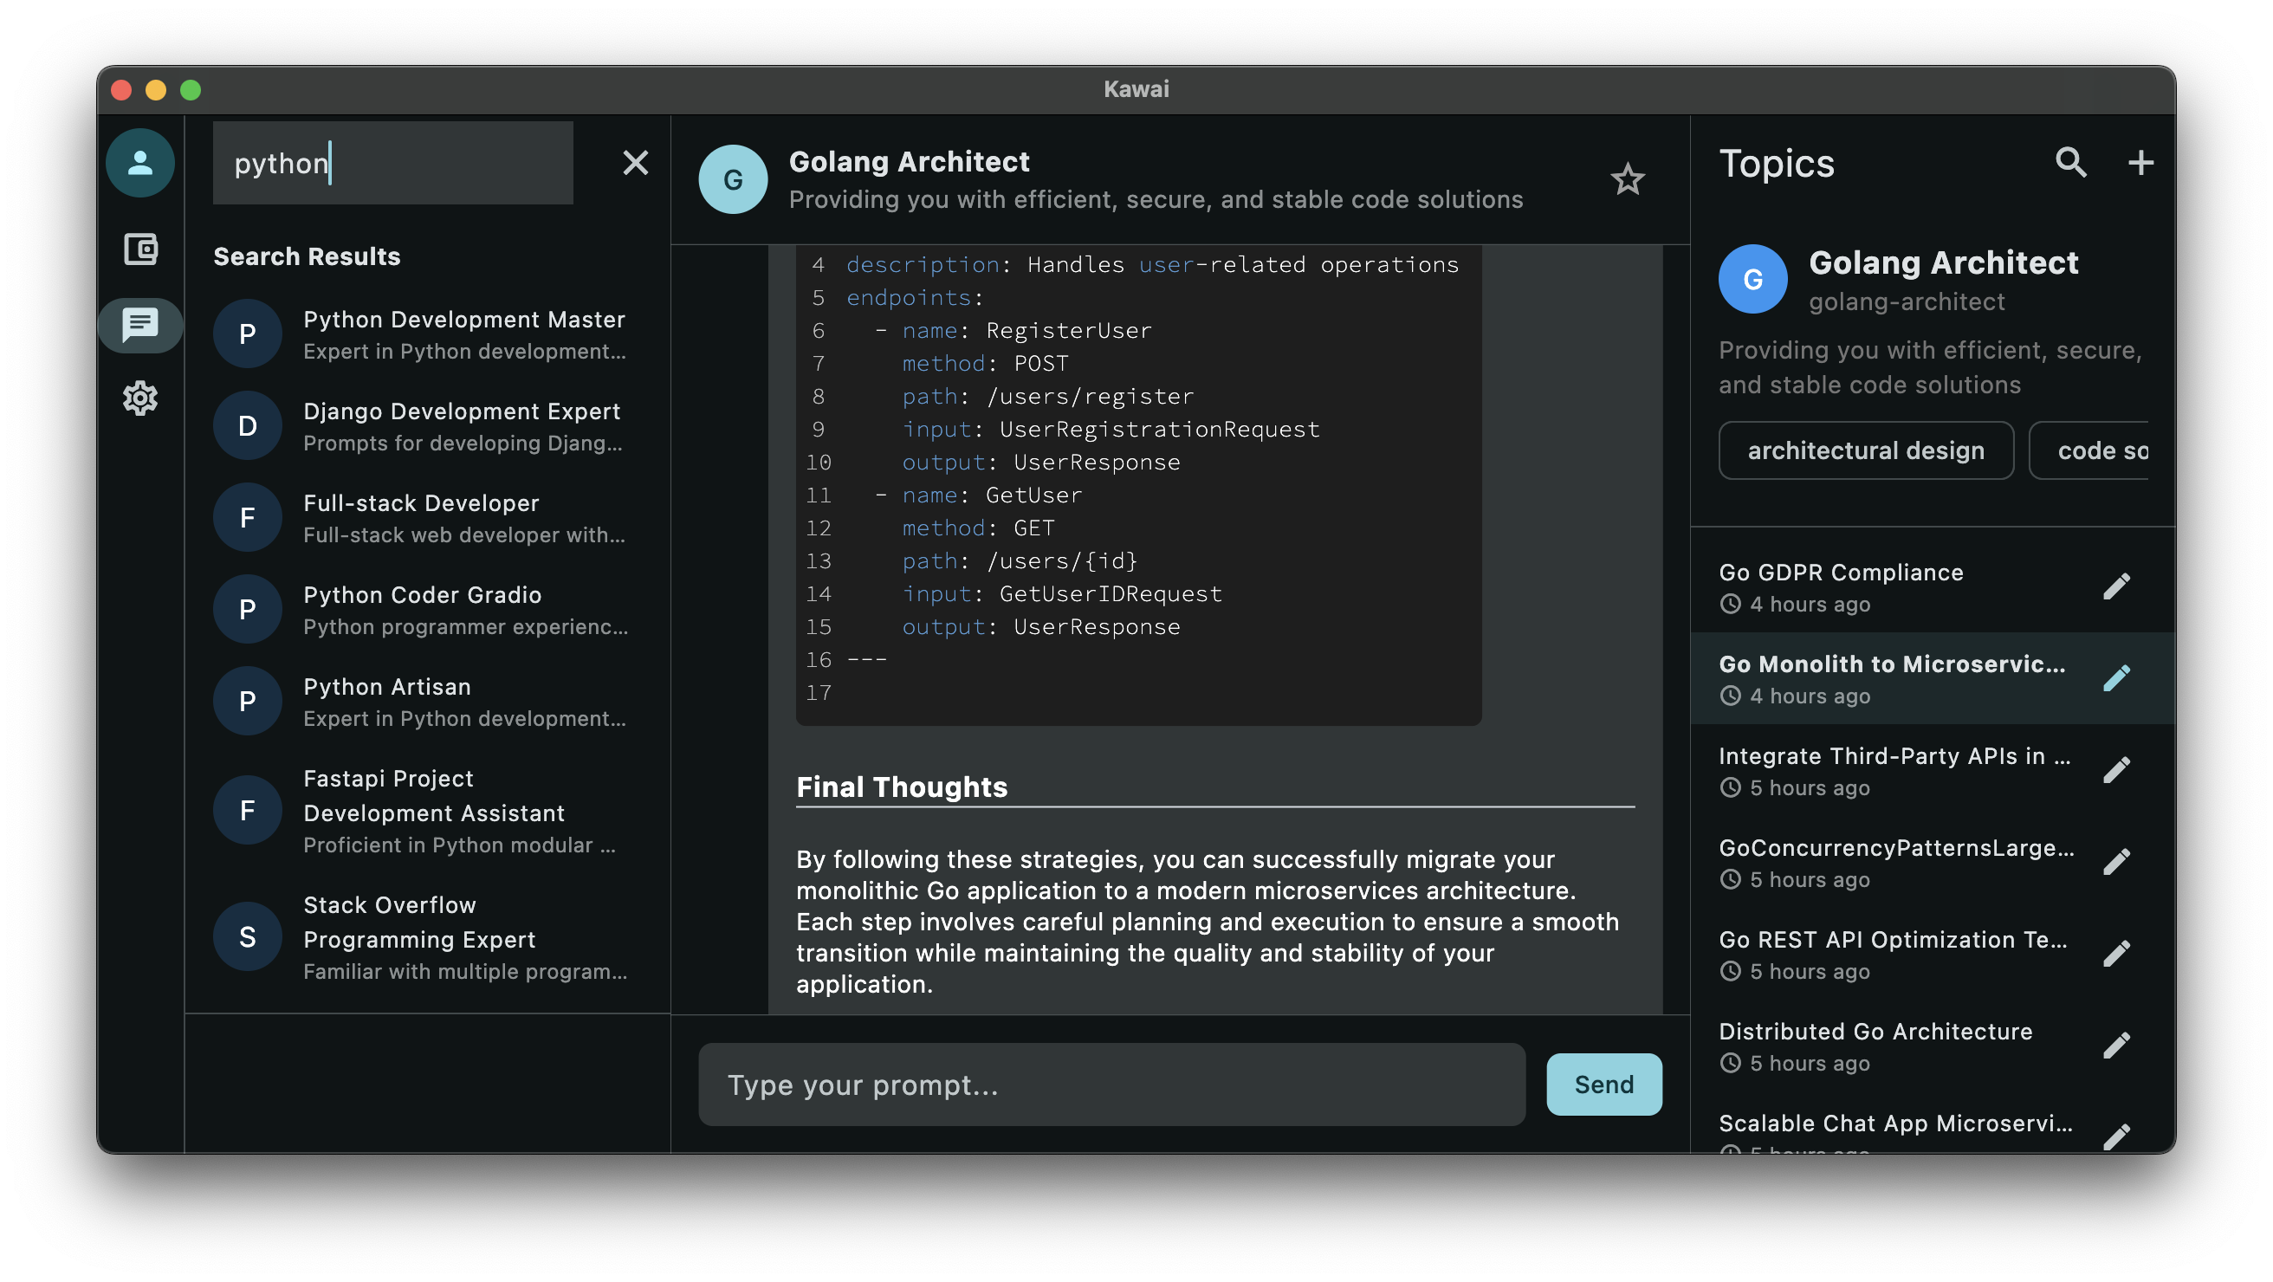Focus the Type your prompt field

click(1111, 1085)
